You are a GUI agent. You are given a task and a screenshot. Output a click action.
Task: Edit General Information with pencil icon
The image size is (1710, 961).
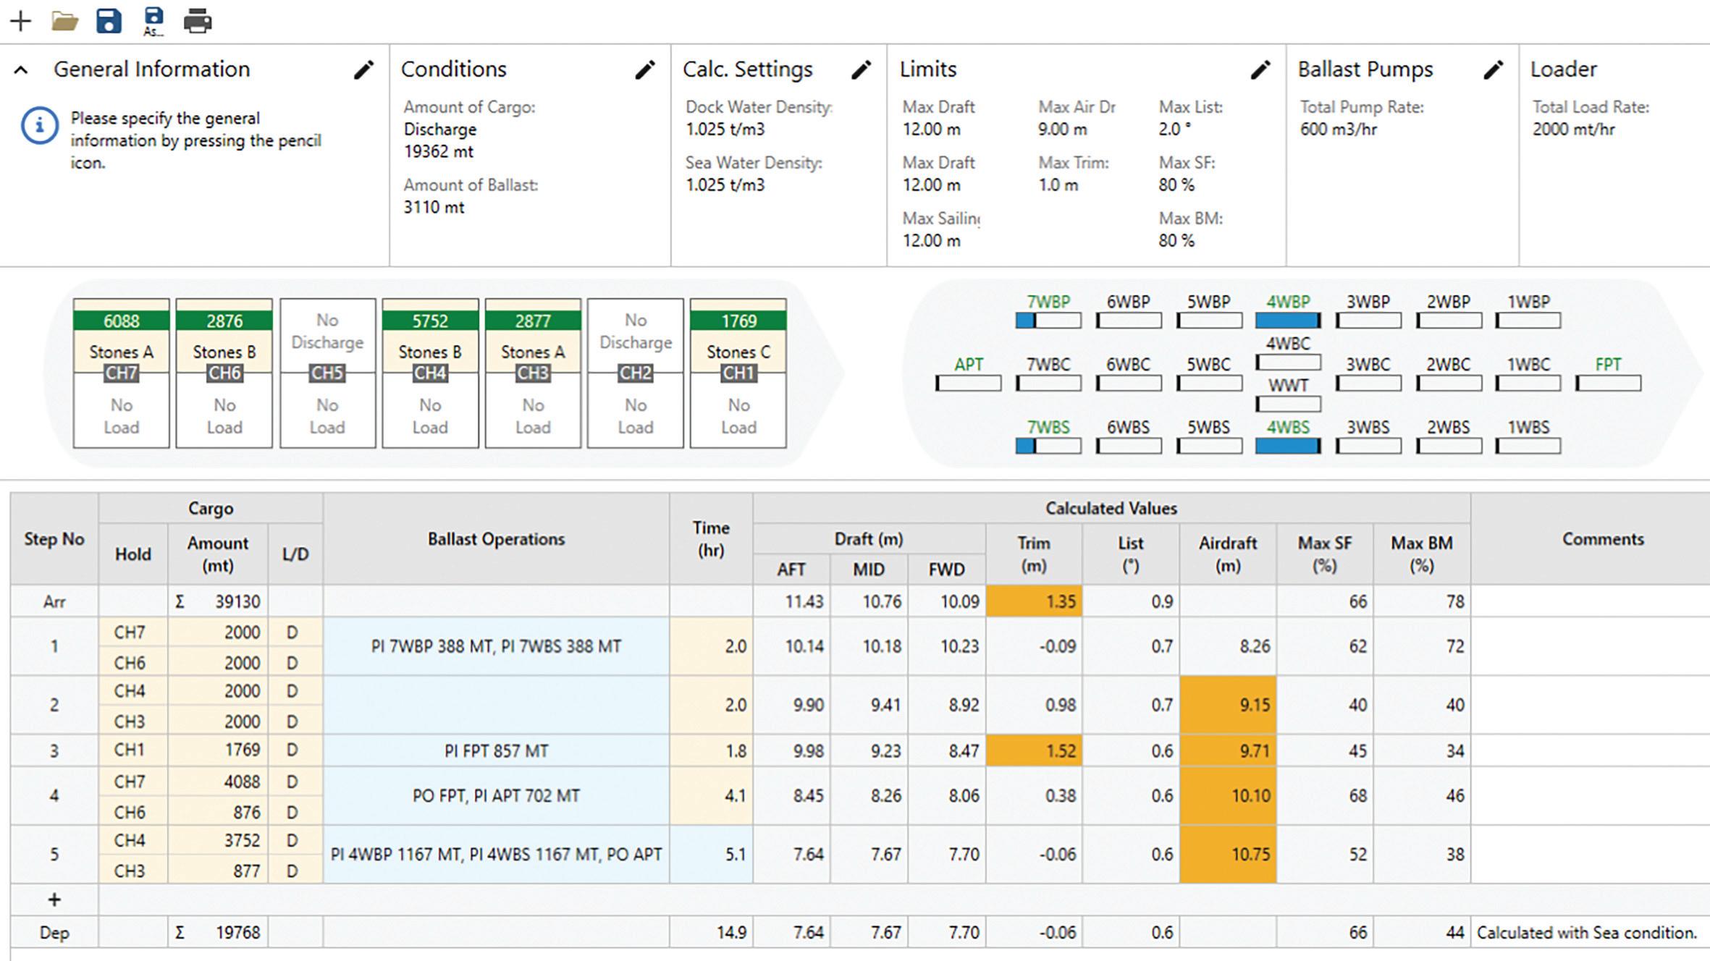click(x=363, y=69)
